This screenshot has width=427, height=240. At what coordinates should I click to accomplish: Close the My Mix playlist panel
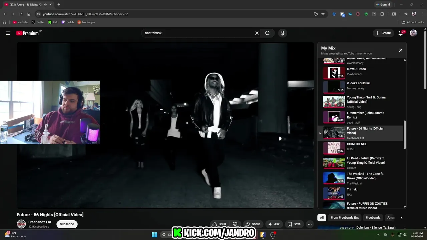click(401, 50)
